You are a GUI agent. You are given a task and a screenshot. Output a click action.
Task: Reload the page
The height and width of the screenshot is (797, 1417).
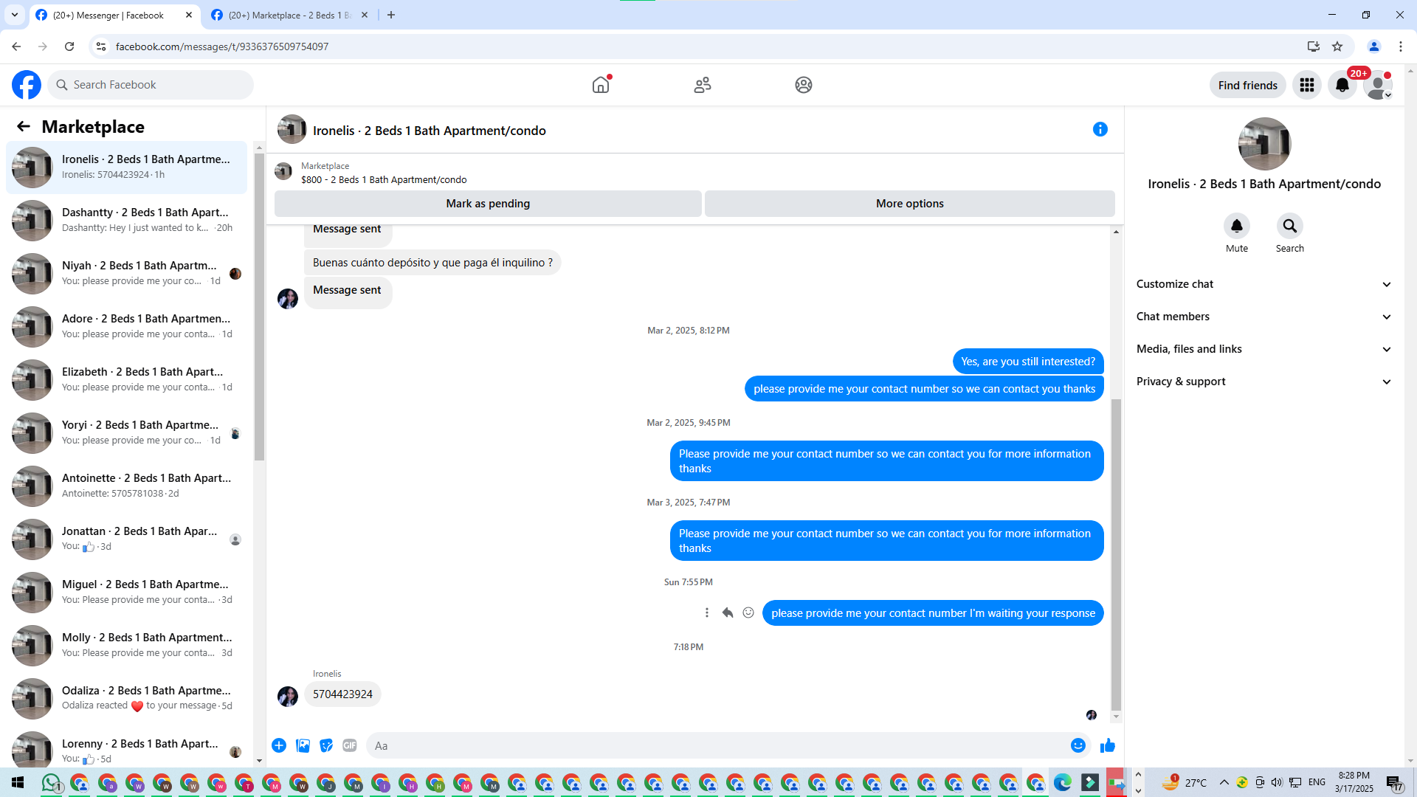(69, 46)
